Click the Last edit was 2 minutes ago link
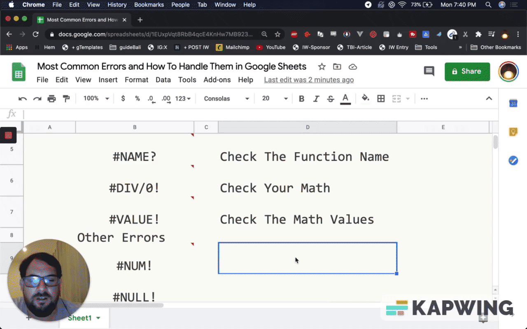The height and width of the screenshot is (329, 527). 309,80
